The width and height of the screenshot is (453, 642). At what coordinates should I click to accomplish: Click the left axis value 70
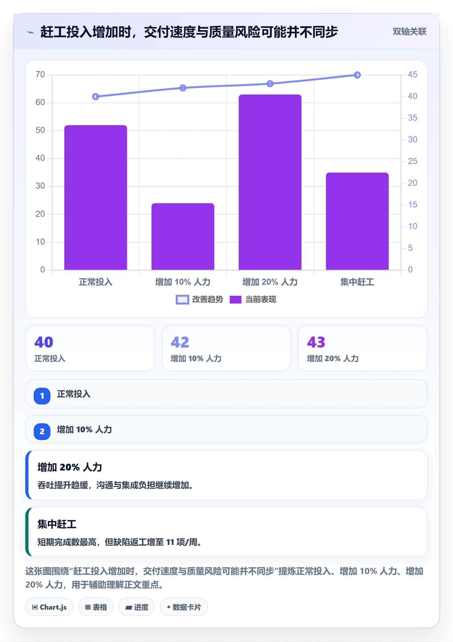(x=40, y=75)
